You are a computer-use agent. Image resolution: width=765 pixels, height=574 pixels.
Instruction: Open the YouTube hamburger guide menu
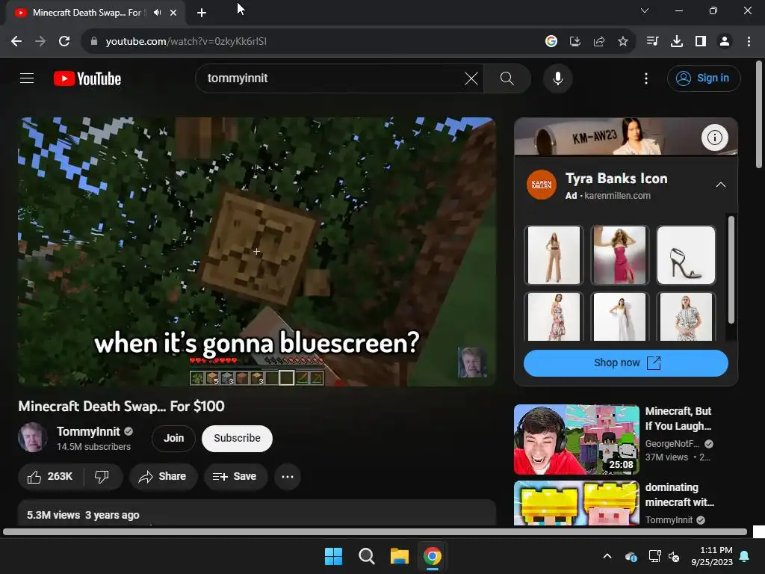click(27, 78)
